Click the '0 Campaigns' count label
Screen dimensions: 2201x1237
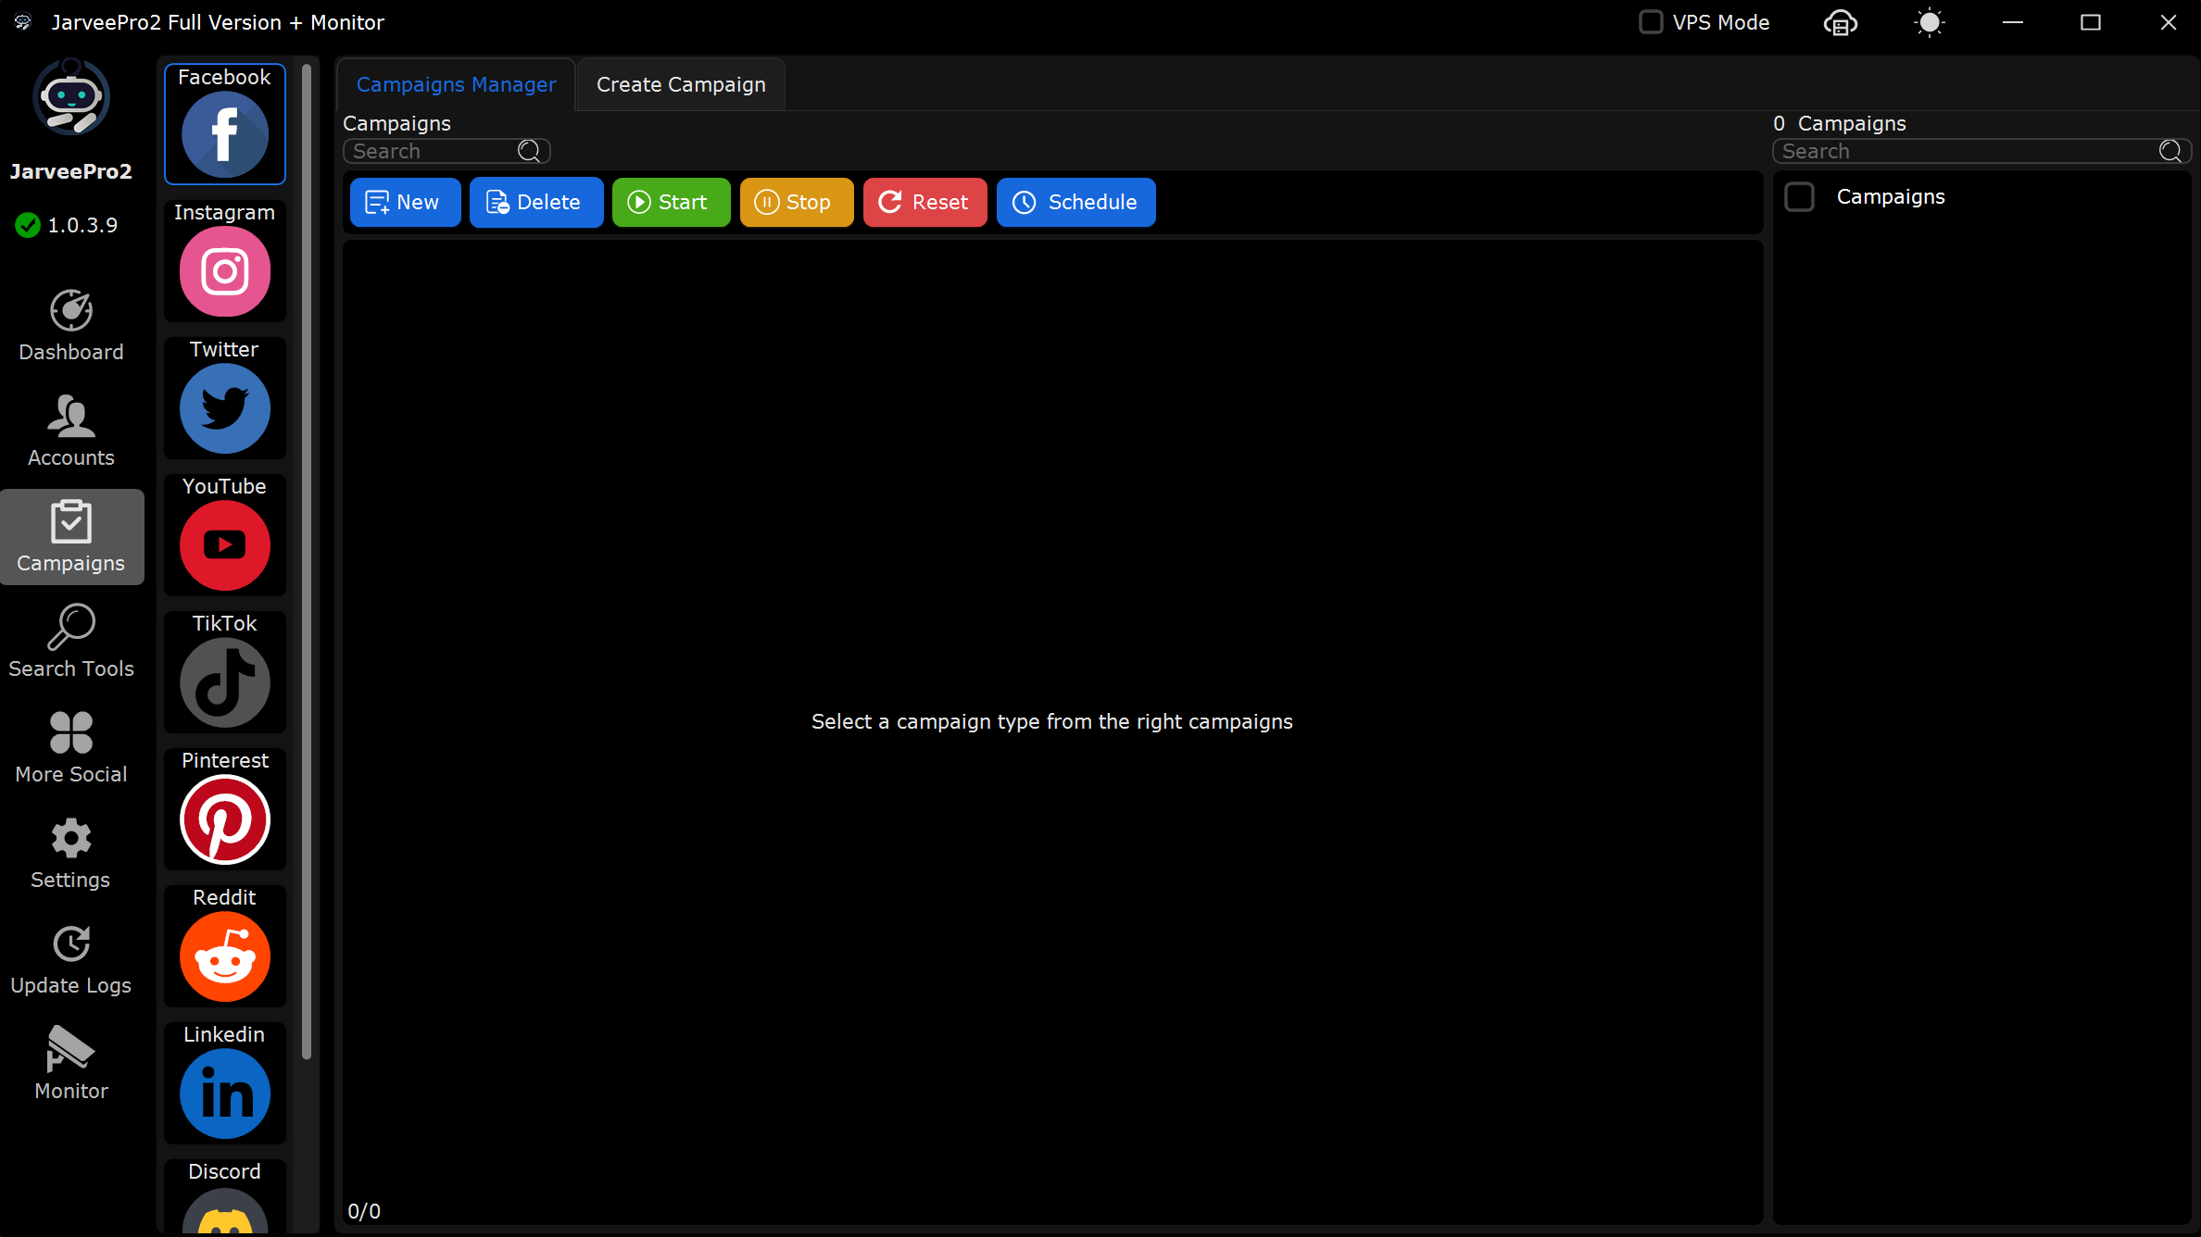pos(1839,123)
